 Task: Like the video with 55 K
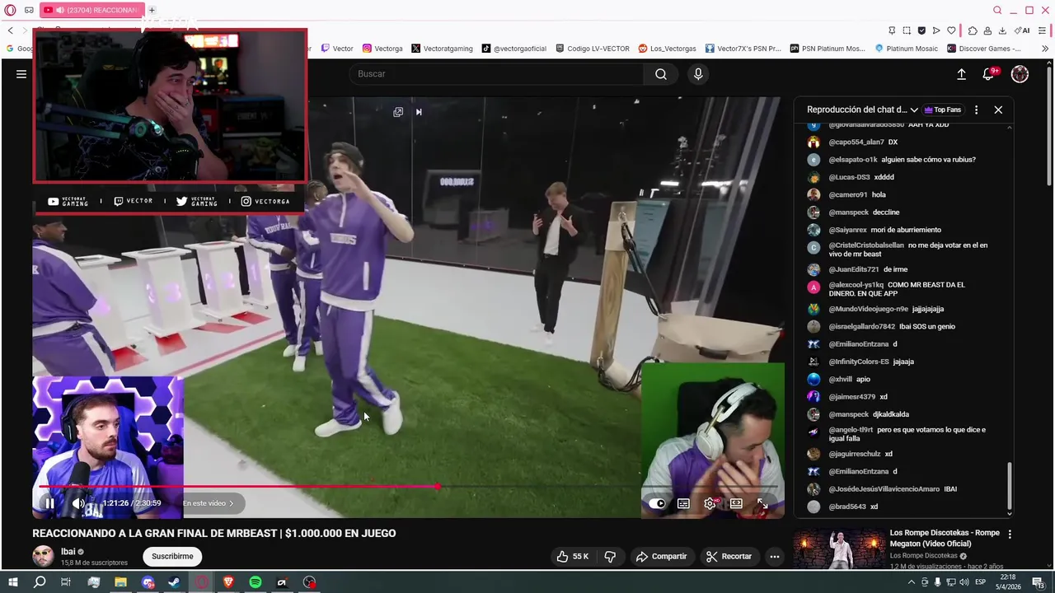pos(573,557)
